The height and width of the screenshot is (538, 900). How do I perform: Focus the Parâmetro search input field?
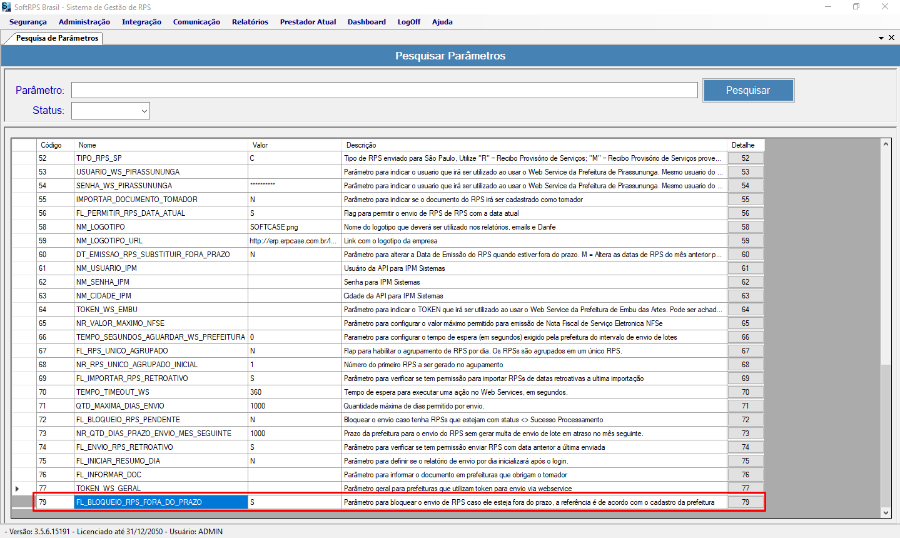(x=384, y=90)
